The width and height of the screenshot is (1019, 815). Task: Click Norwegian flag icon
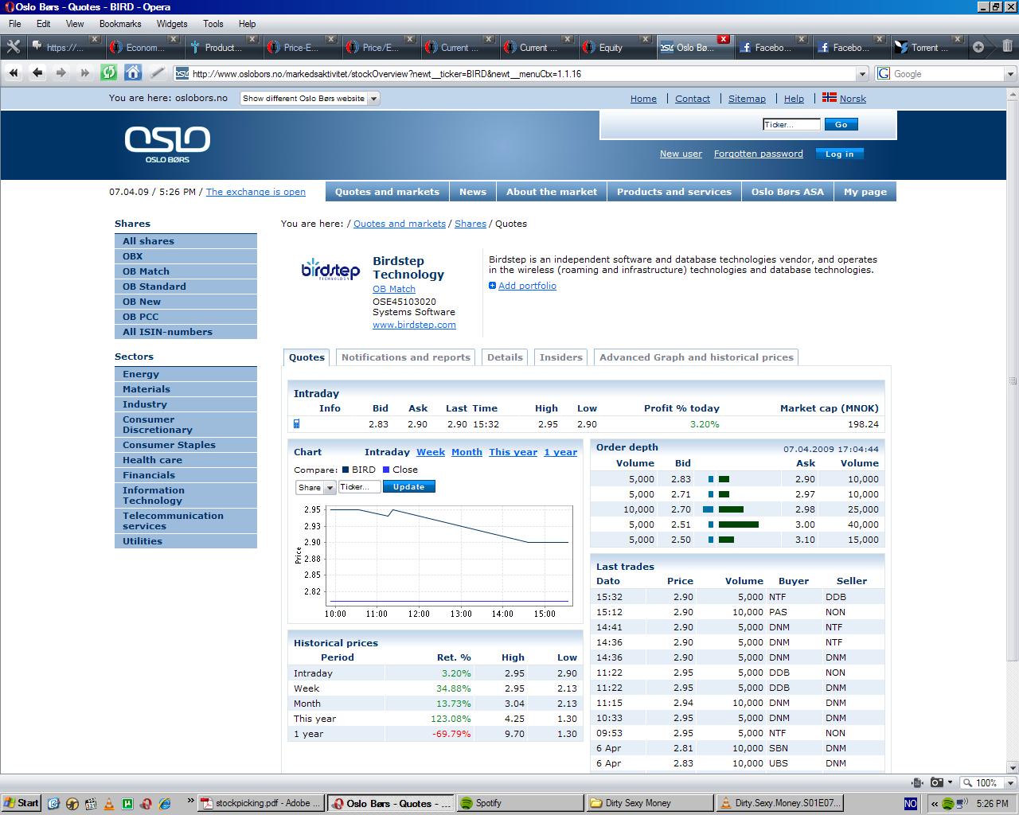pos(830,98)
